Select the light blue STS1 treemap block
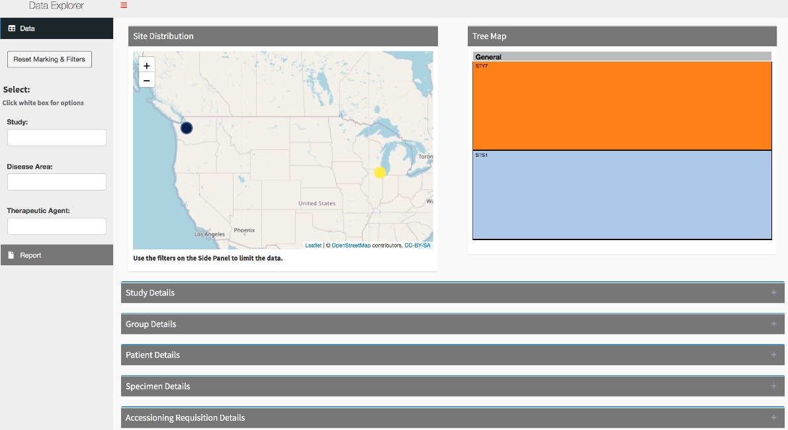This screenshot has height=430, width=788. pyautogui.click(x=622, y=195)
